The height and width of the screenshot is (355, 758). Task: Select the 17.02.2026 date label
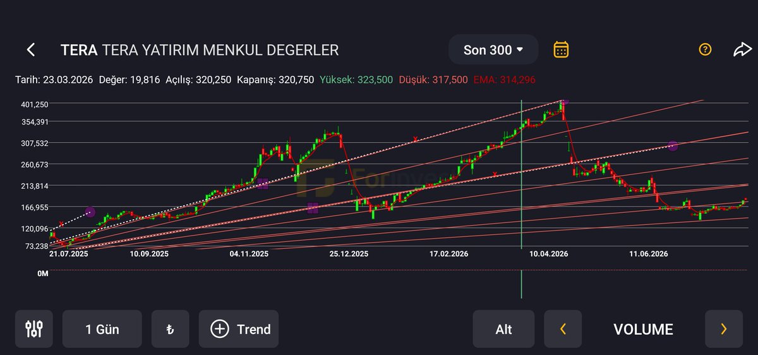click(x=449, y=253)
